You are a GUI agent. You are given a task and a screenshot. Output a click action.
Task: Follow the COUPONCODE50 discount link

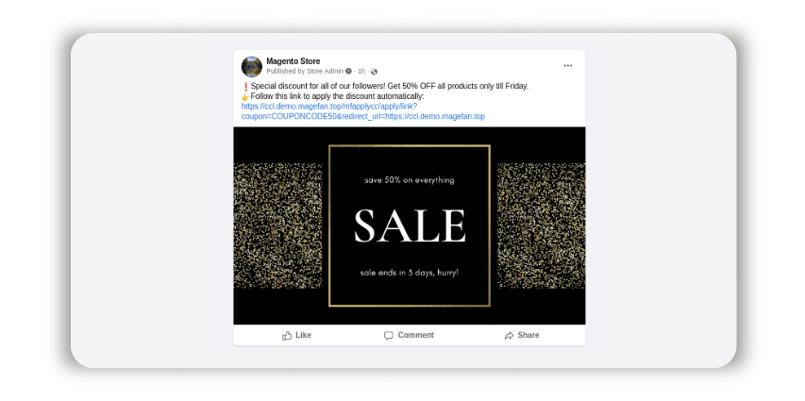click(x=363, y=111)
